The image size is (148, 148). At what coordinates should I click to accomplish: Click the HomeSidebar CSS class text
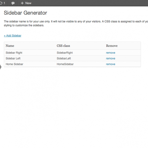65,64
